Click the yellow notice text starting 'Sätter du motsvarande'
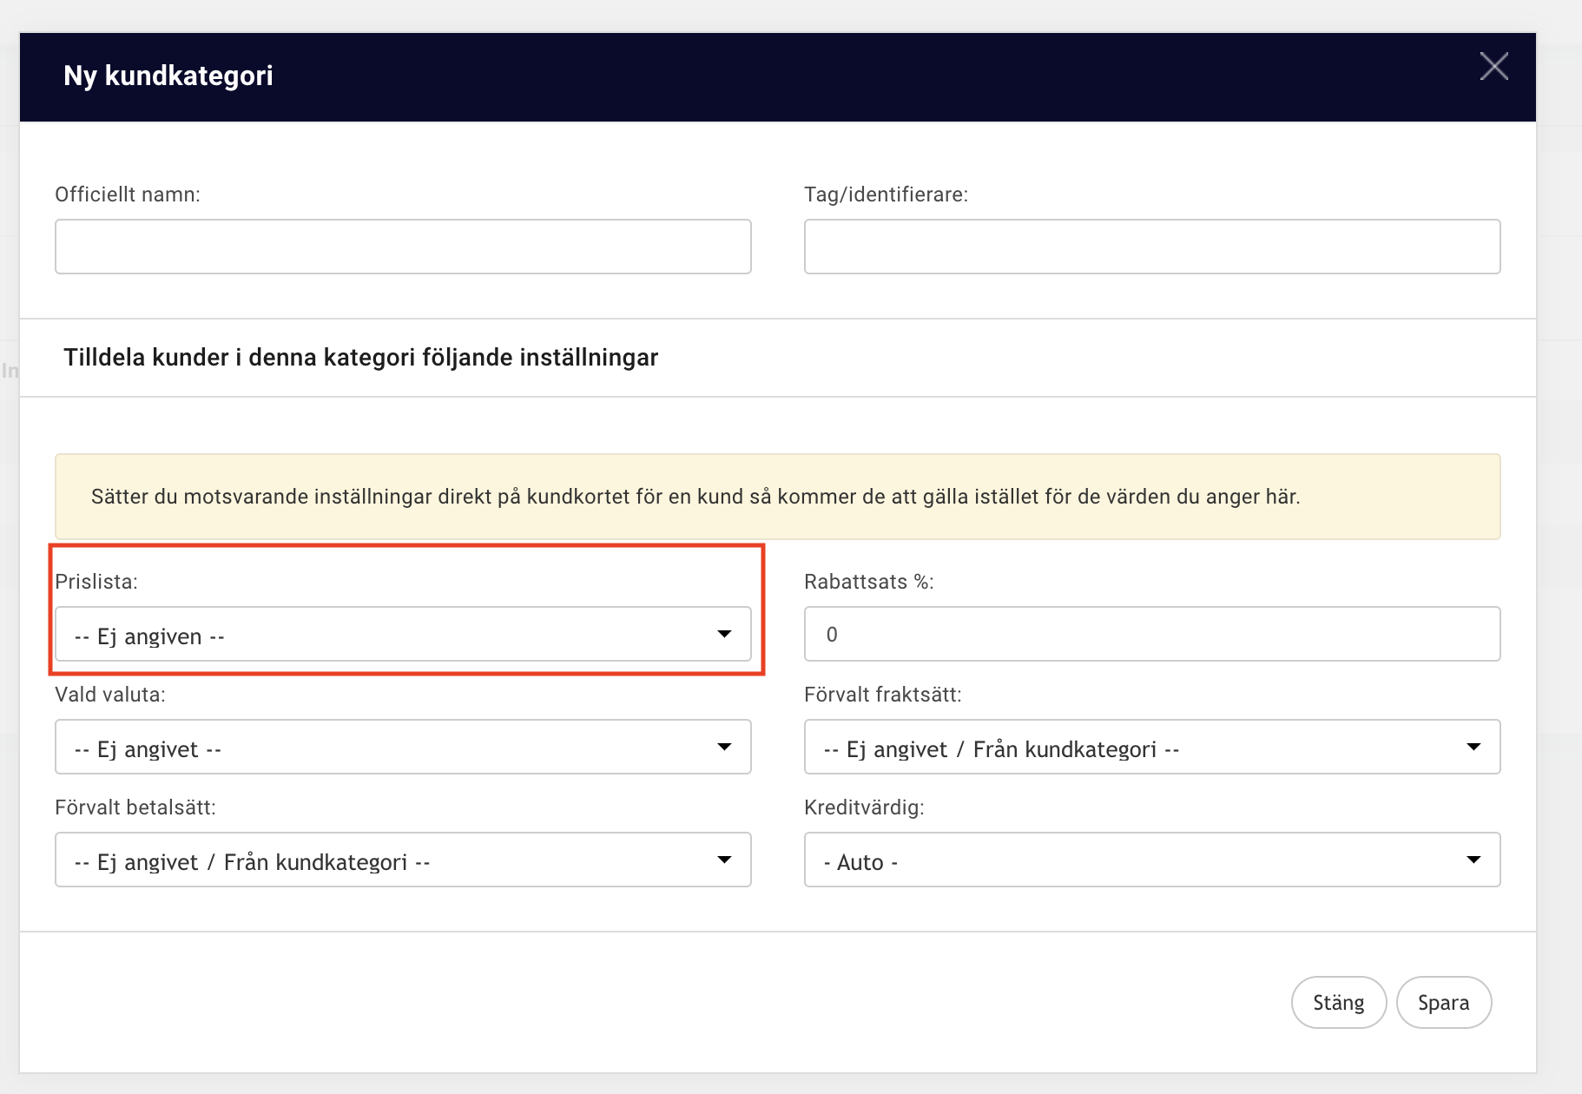The height and width of the screenshot is (1094, 1582). tap(695, 497)
